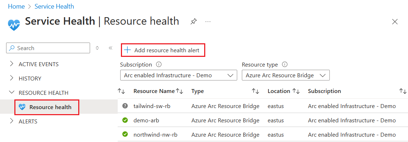Click the green check icon for northwind-nw-rb
Screen dimensions: 408x142
[x=125, y=134]
